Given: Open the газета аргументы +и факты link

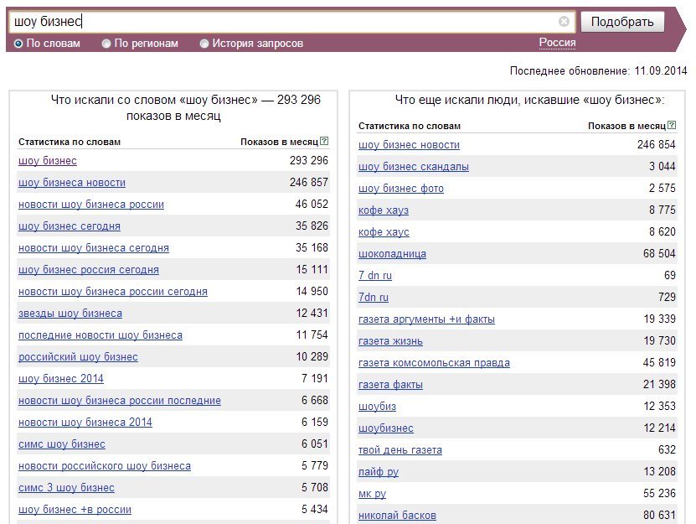Looking at the screenshot, I should coord(426,319).
